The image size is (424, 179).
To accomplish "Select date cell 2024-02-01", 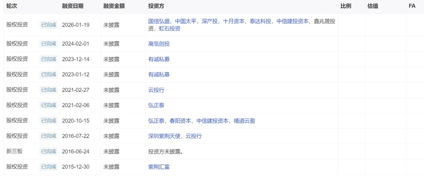I will tap(76, 44).
